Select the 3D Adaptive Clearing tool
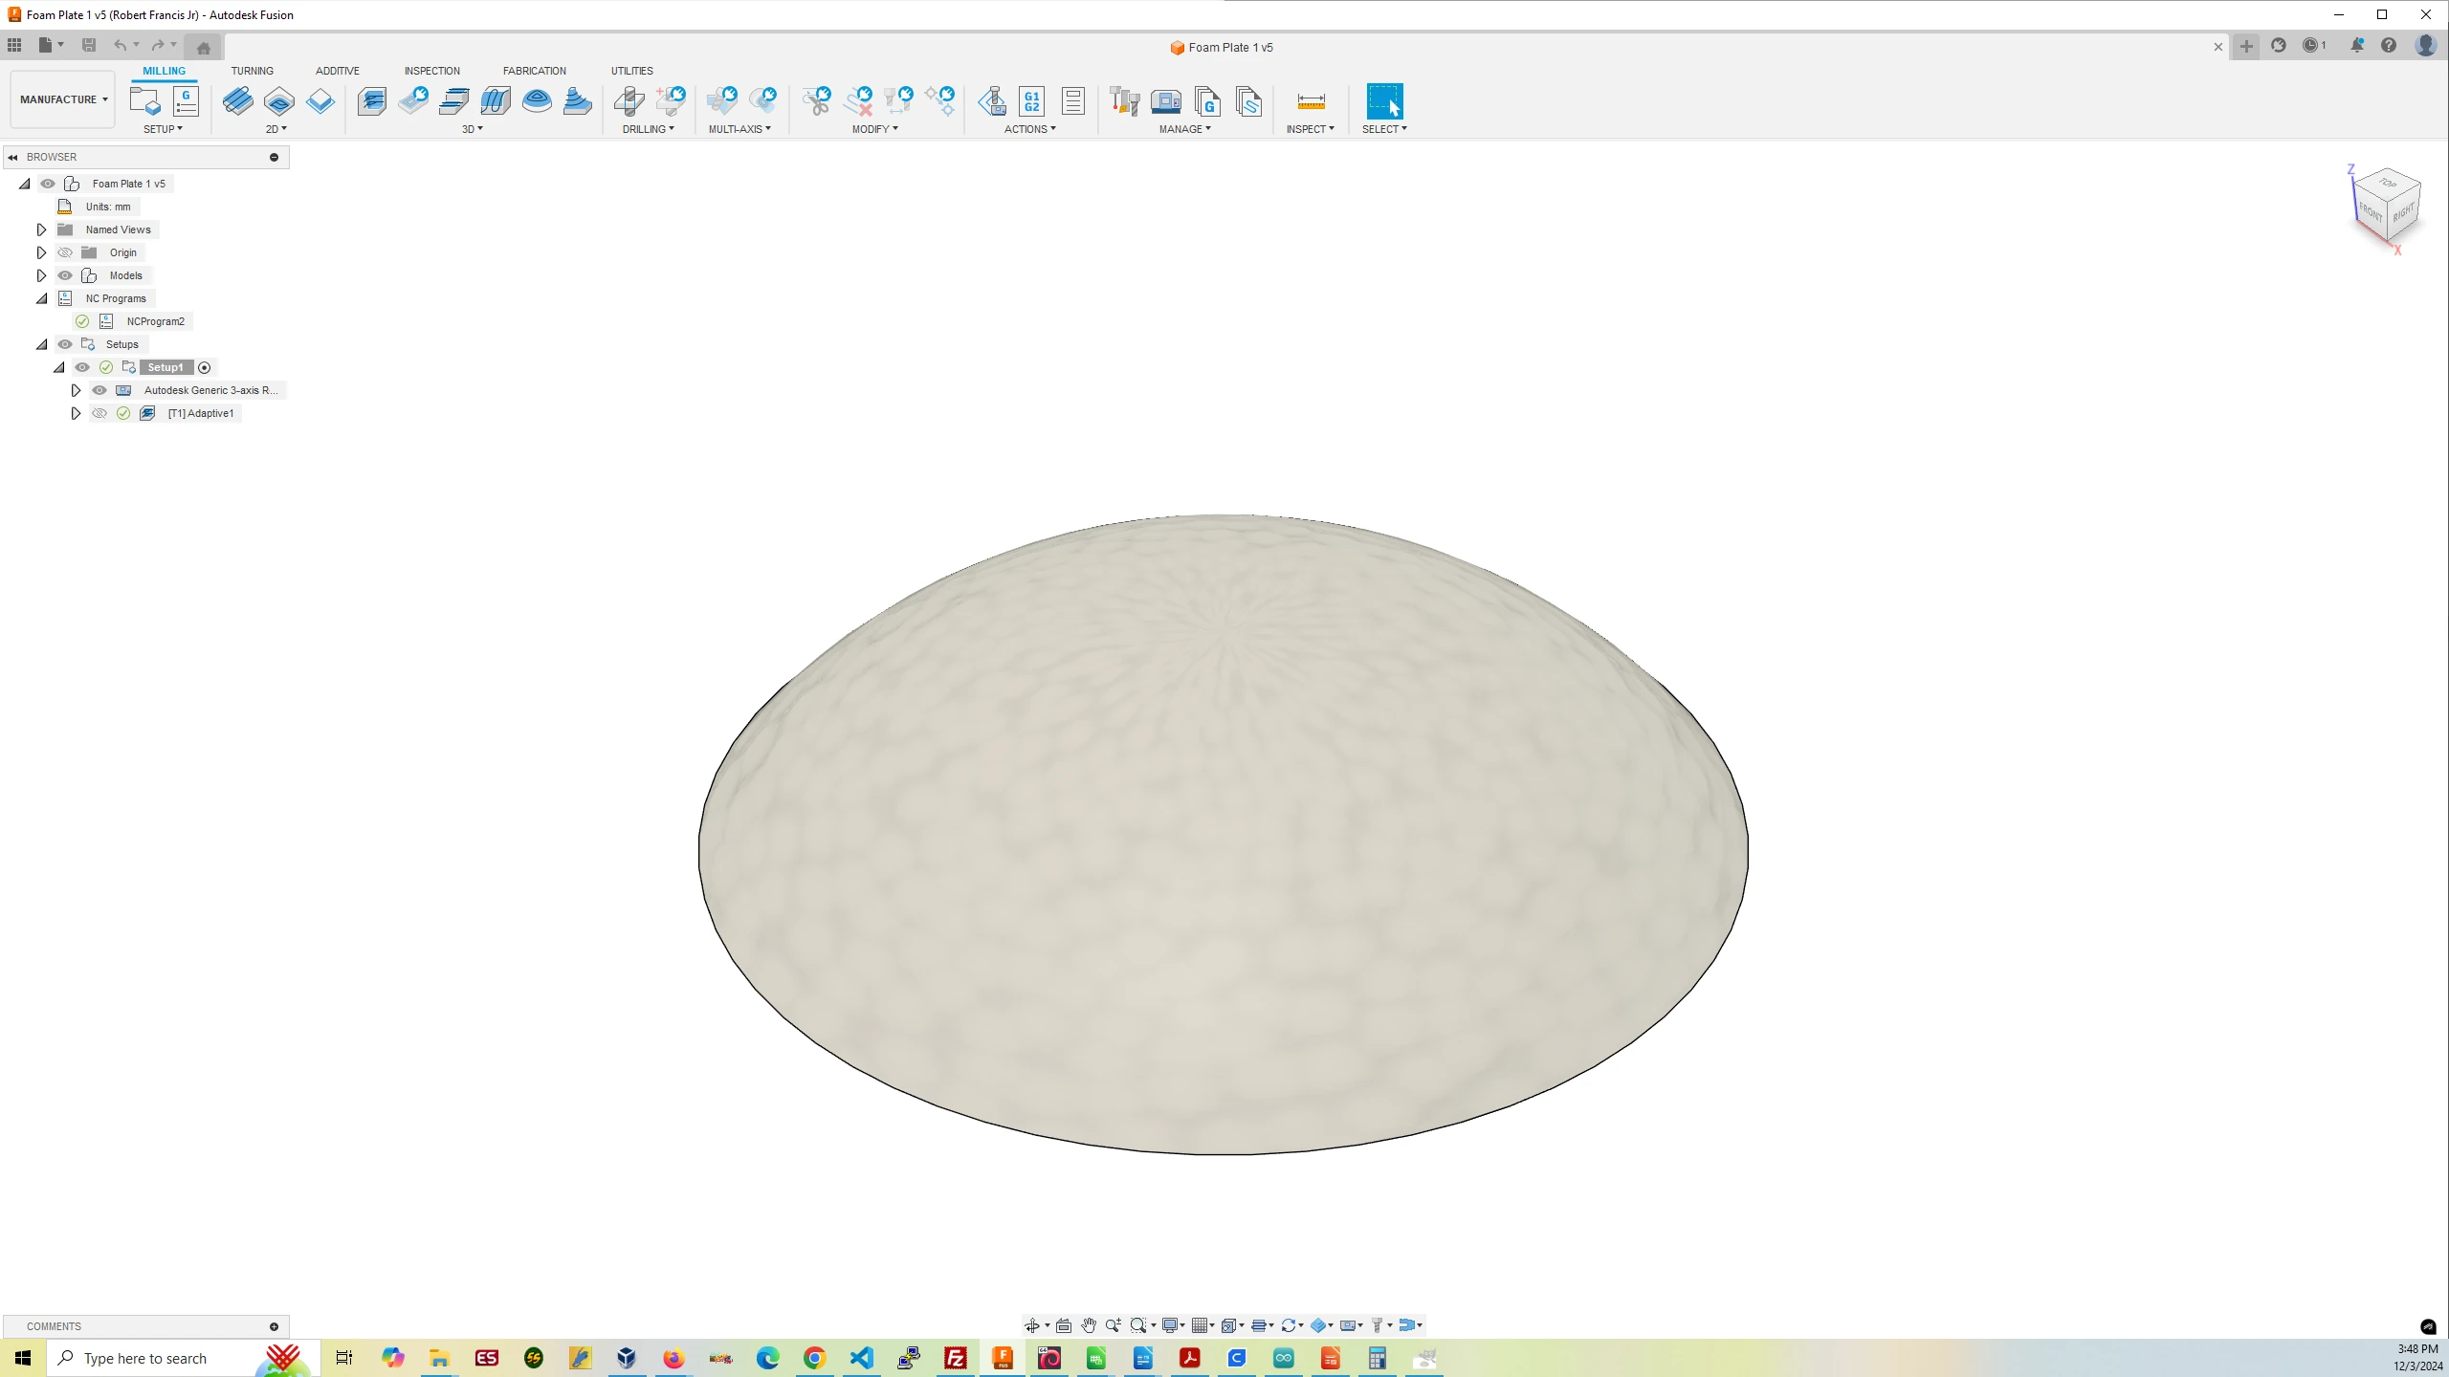 pos(372,100)
